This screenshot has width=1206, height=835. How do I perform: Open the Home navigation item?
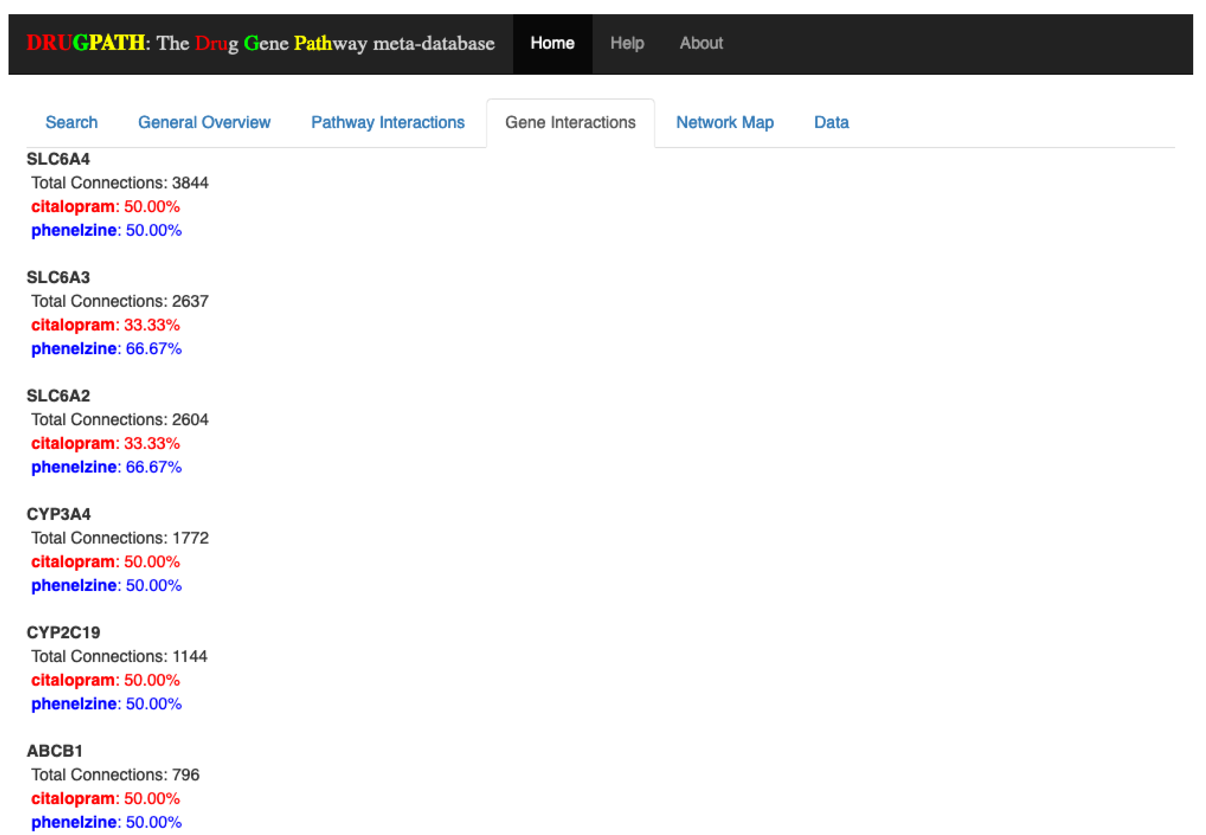(x=552, y=43)
